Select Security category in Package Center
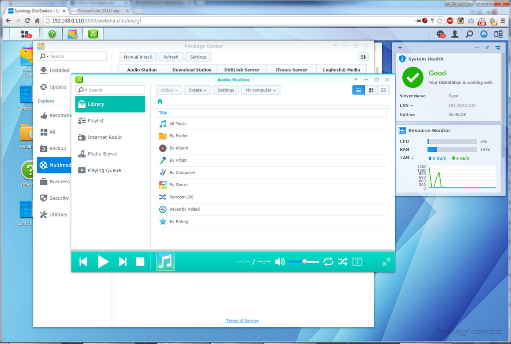The image size is (511, 344). [x=55, y=198]
